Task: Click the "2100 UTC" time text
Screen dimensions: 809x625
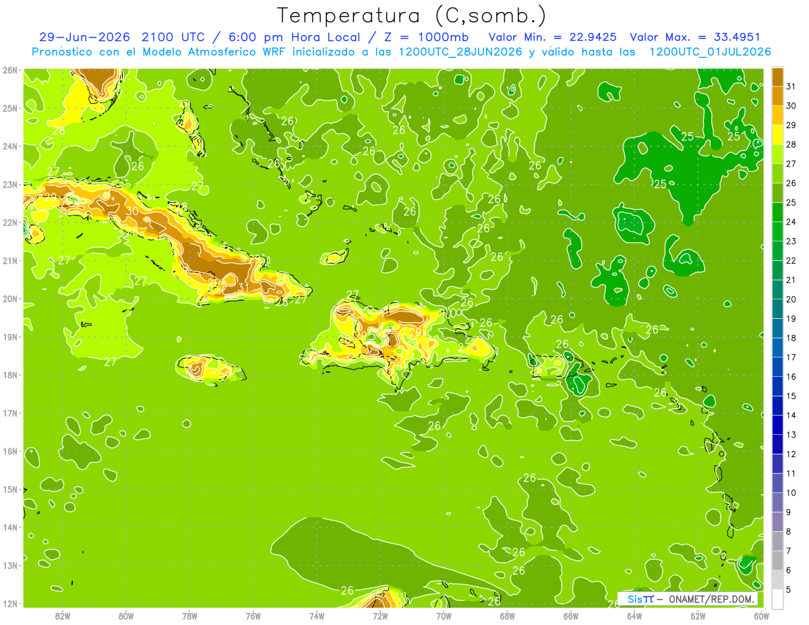Action: [x=174, y=37]
